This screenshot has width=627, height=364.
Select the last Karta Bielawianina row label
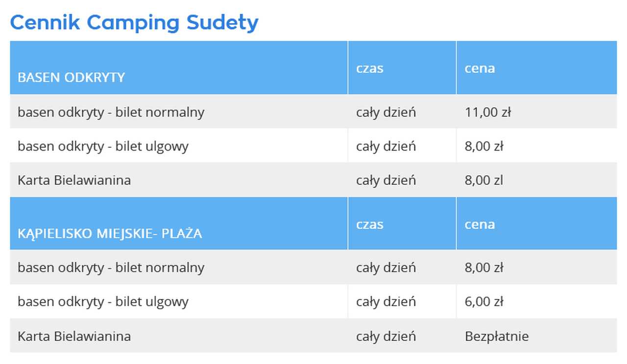[x=74, y=336]
